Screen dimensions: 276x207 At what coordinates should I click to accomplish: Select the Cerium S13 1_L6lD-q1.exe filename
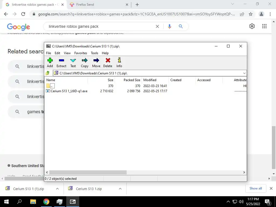[69, 91]
